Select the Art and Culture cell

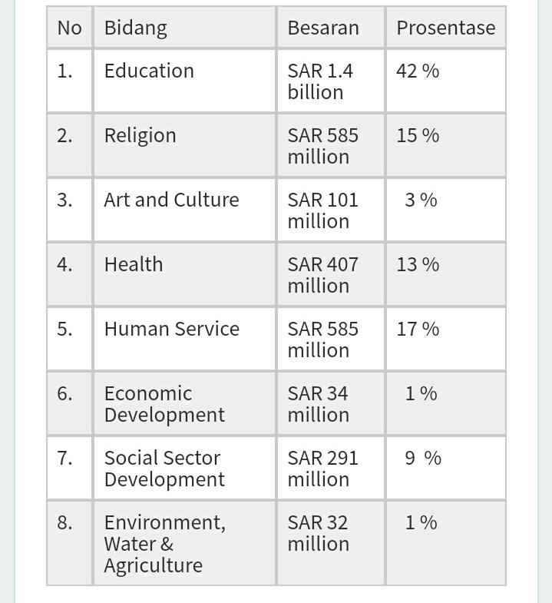tap(184, 210)
